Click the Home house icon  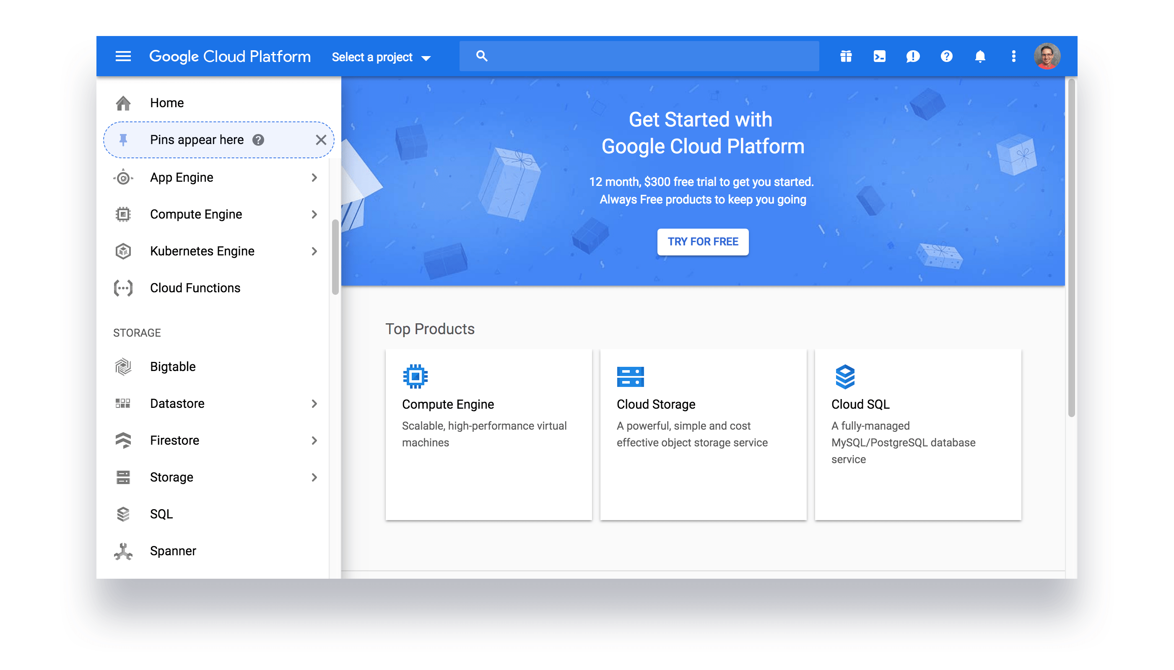(x=123, y=103)
